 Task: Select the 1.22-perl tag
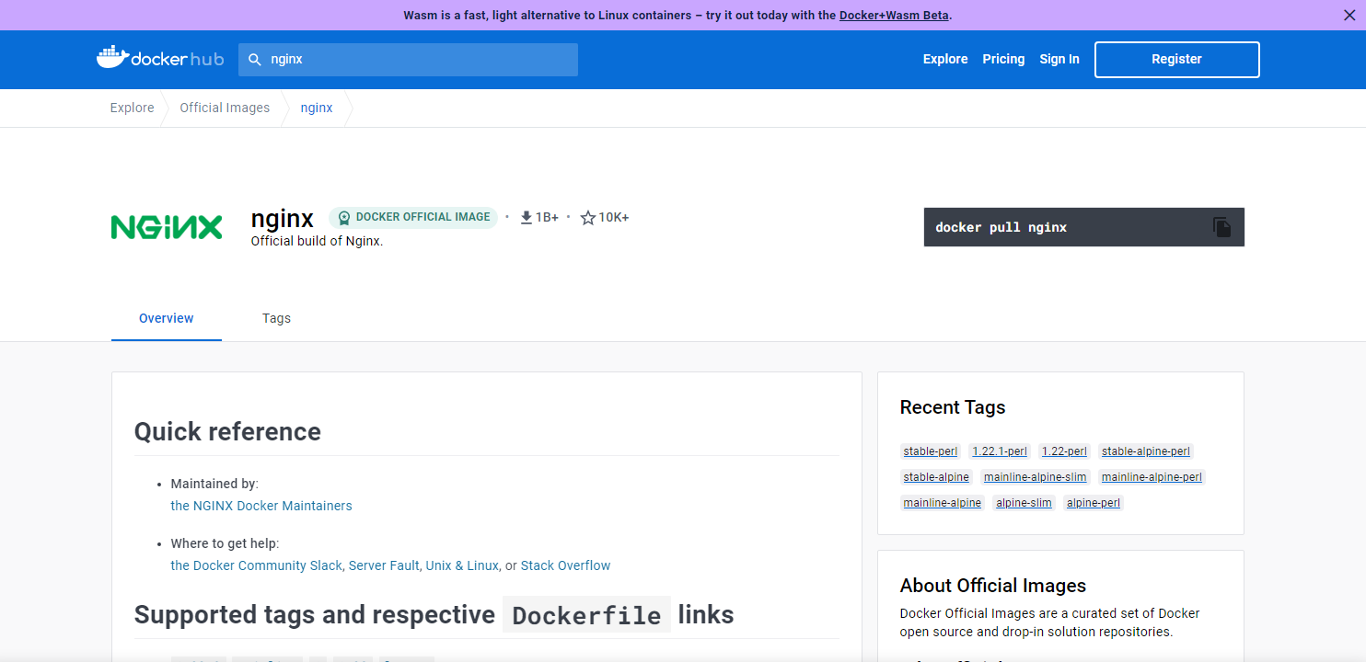click(x=1064, y=451)
